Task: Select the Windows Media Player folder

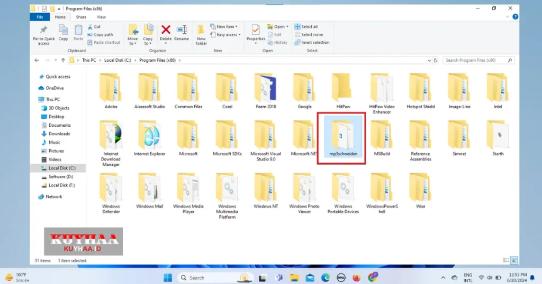Action: click(188, 194)
